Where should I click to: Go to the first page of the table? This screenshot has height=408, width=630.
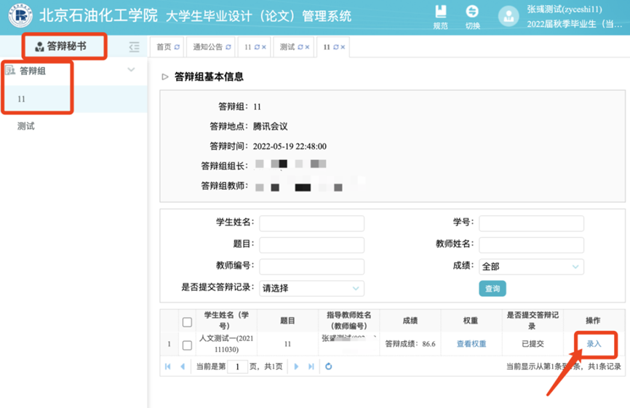pyautogui.click(x=168, y=367)
